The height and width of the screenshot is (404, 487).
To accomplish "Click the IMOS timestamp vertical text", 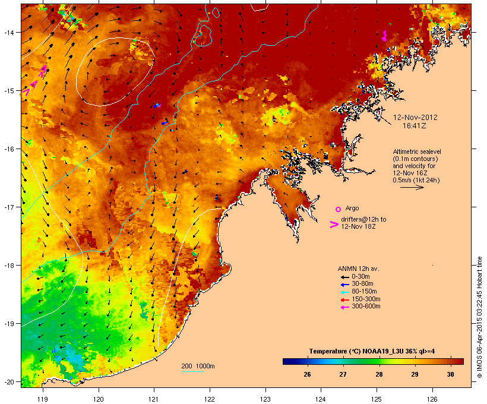I will tap(479, 317).
